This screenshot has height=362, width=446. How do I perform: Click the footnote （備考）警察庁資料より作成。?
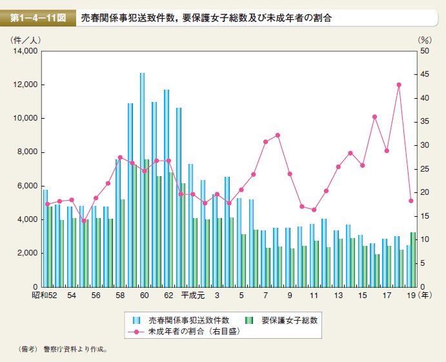tap(63, 350)
